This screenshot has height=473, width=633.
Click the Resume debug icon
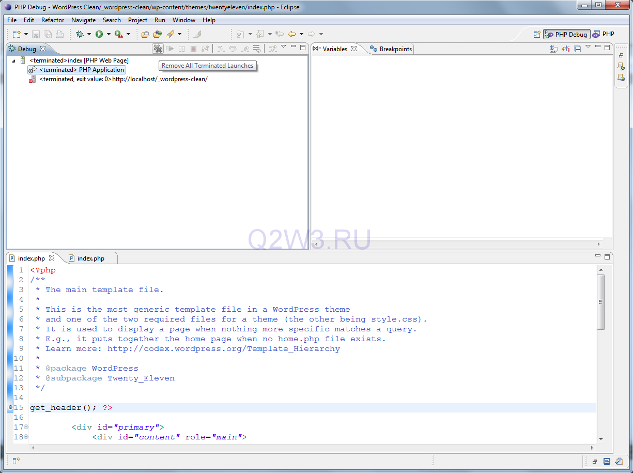point(169,49)
